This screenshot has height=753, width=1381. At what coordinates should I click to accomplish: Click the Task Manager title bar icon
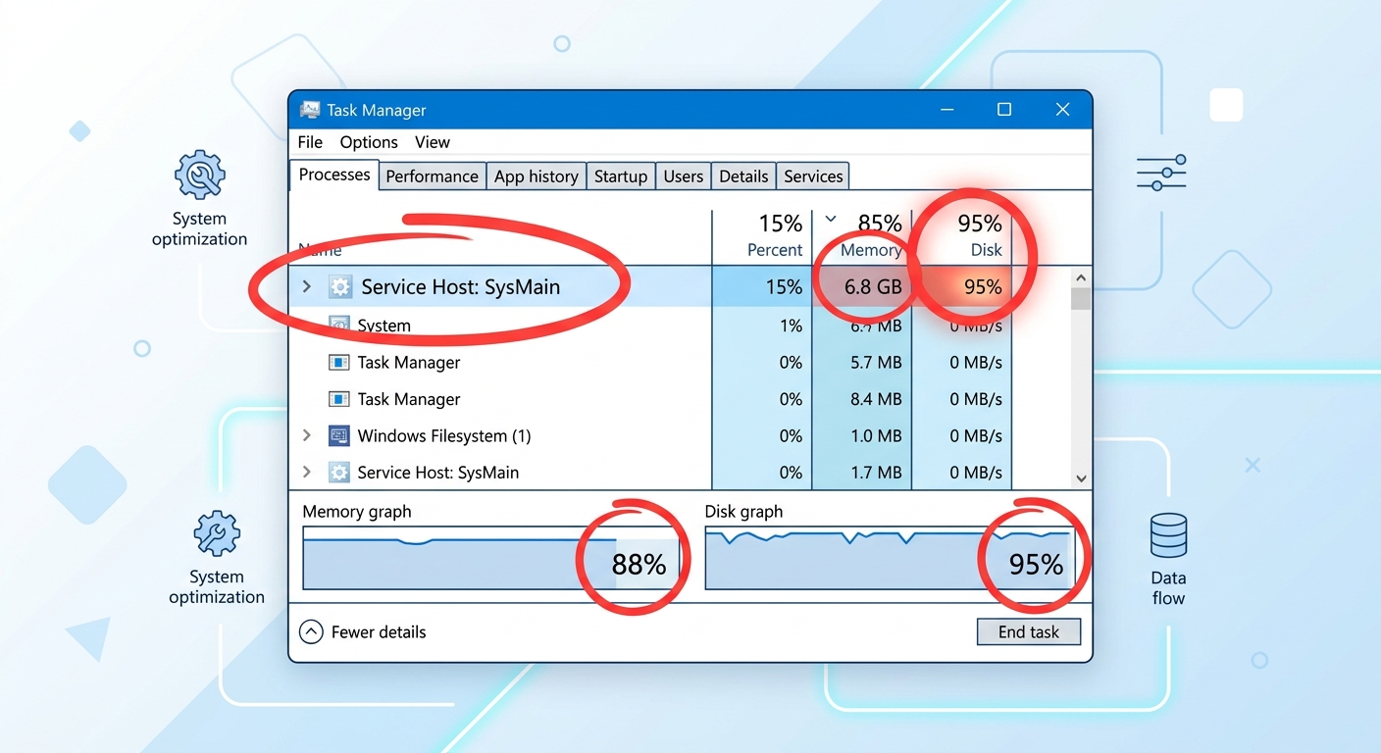(x=310, y=110)
